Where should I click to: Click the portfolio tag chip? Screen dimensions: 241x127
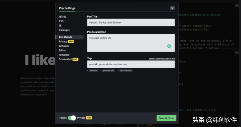pos(93,71)
